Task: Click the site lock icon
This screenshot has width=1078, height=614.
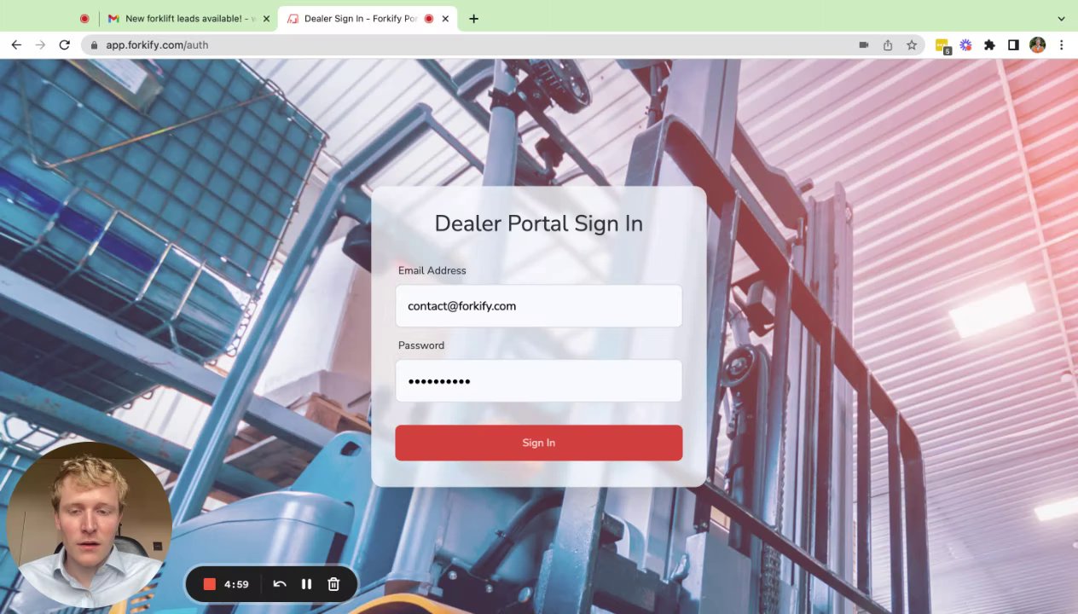Action: [x=94, y=45]
